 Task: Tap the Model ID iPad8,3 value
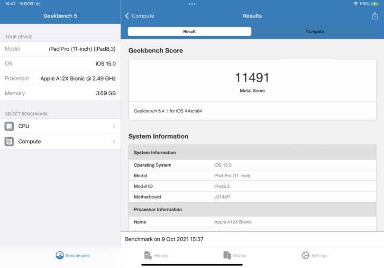pos(222,187)
